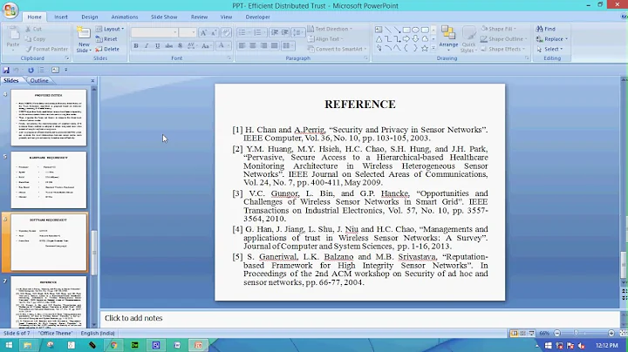Click the English (India) language indicator

tap(98, 333)
